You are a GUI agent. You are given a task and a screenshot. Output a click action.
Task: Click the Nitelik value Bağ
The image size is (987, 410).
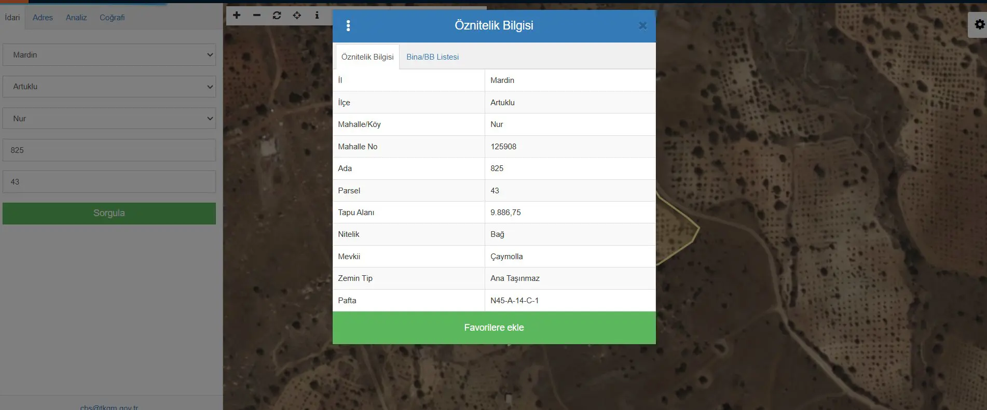pos(497,234)
